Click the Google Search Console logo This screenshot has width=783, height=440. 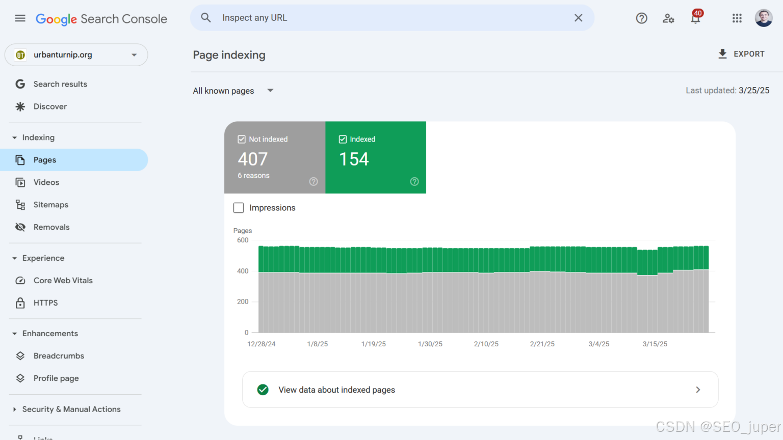pyautogui.click(x=101, y=19)
